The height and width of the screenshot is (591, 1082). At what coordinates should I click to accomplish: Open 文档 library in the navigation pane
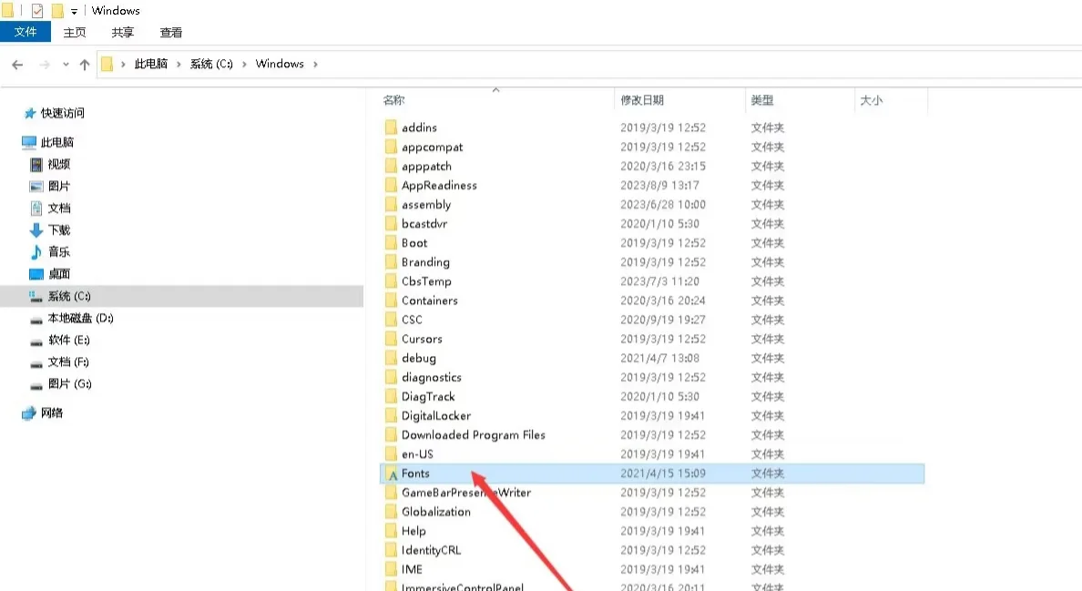pos(59,209)
